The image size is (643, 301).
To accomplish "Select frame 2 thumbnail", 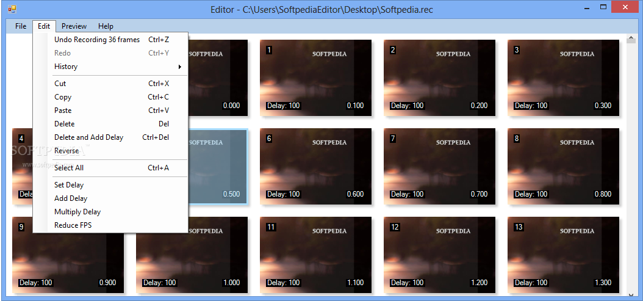I will (440, 78).
